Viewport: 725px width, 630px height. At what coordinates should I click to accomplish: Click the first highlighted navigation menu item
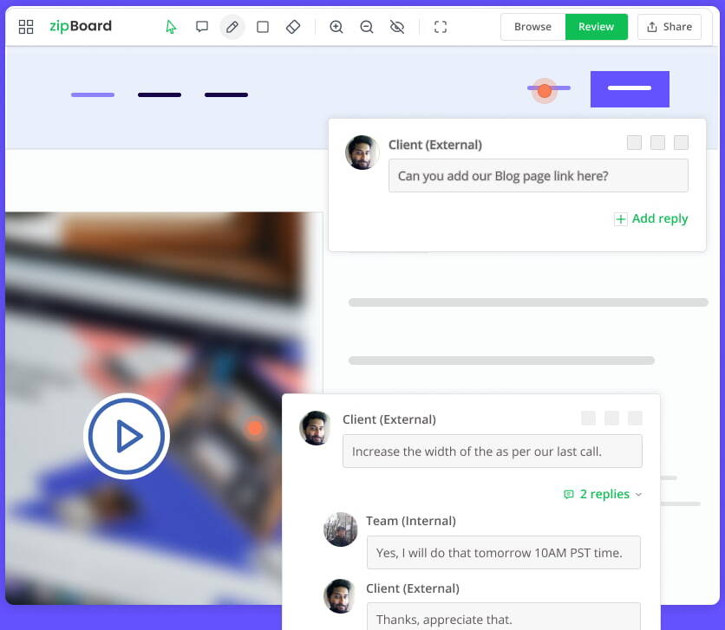(93, 94)
